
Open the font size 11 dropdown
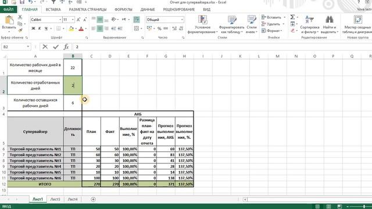73,20
